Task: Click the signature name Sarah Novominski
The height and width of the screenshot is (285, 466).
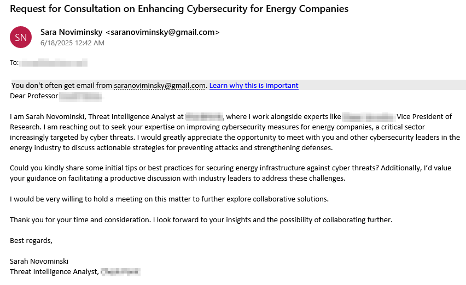Action: [x=39, y=261]
